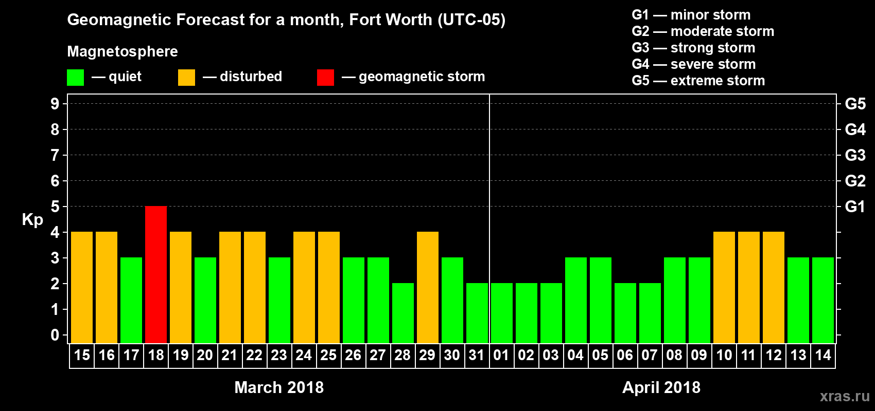This screenshot has height=411, width=875.
Task: Click the orange bar for March 22
Action: coord(255,288)
